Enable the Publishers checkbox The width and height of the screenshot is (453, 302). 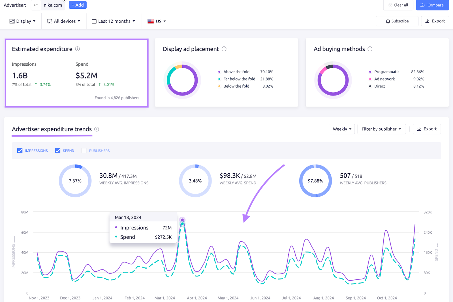pyautogui.click(x=84, y=151)
